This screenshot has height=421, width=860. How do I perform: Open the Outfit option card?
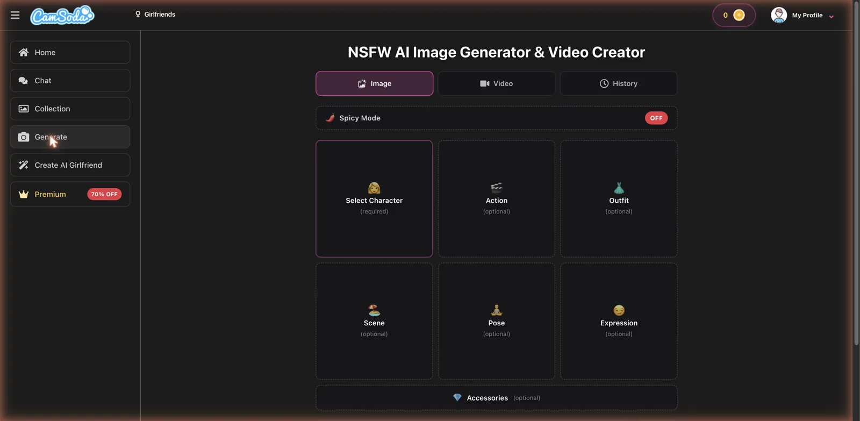tap(619, 199)
